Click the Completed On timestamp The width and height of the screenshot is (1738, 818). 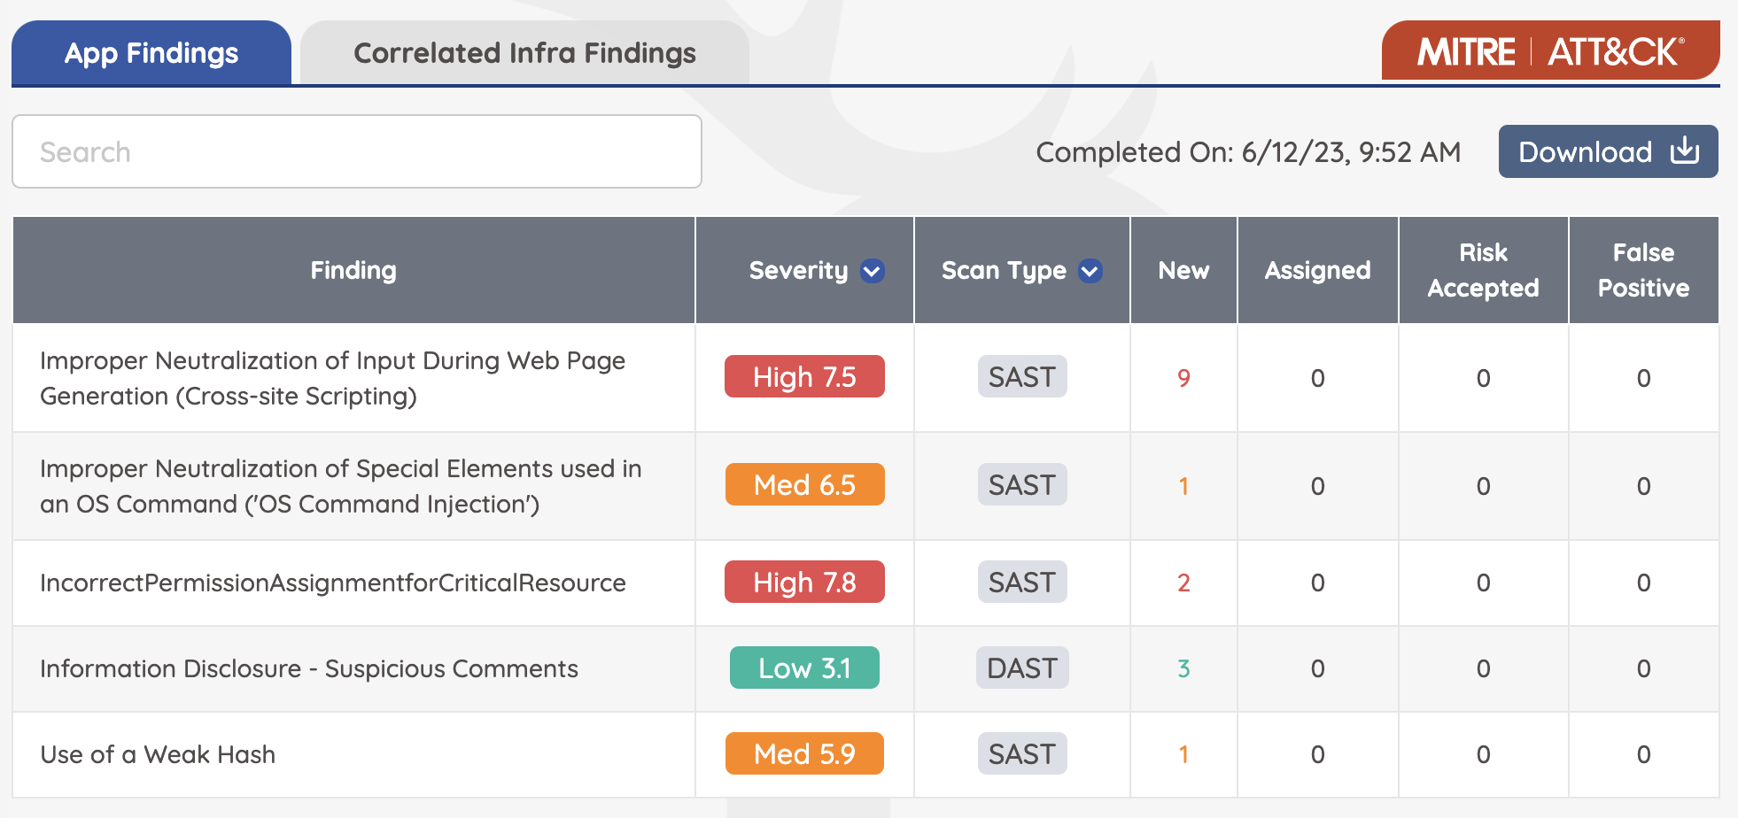1248,152
